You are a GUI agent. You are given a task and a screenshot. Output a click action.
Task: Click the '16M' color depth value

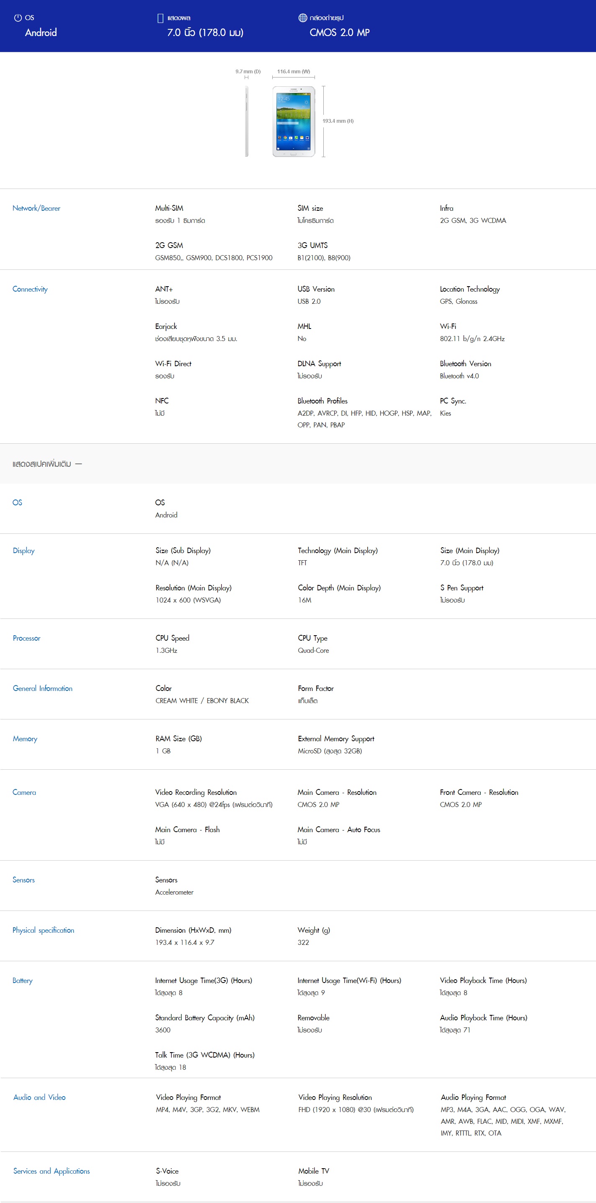pyautogui.click(x=305, y=600)
